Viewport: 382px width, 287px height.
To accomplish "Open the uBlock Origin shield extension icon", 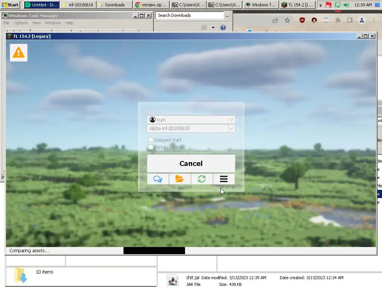I will [302, 20].
